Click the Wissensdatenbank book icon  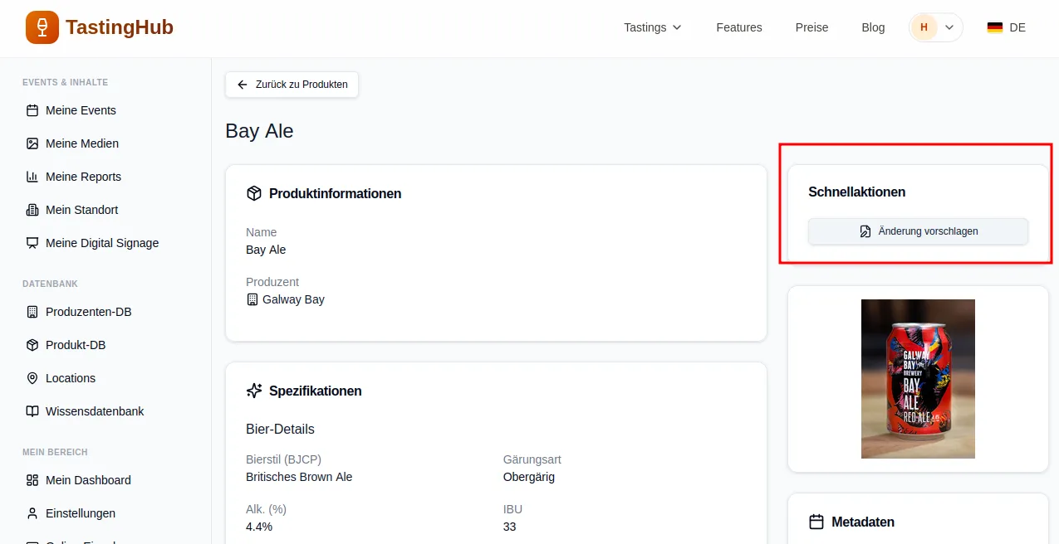(32, 411)
